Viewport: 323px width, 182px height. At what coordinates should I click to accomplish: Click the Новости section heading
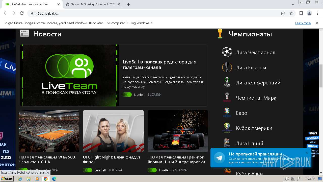(47, 34)
